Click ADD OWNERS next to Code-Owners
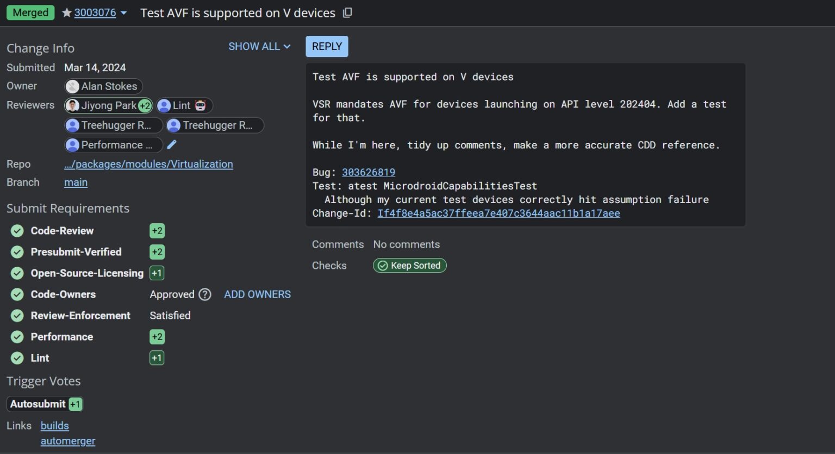 tap(257, 294)
